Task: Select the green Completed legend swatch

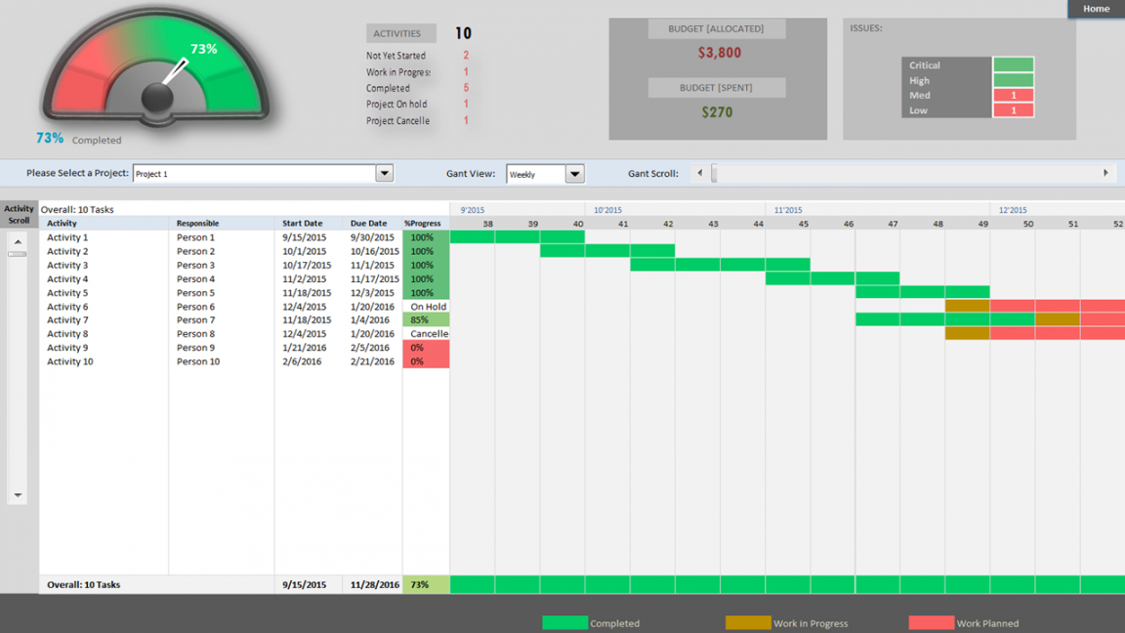Action: pyautogui.click(x=564, y=623)
